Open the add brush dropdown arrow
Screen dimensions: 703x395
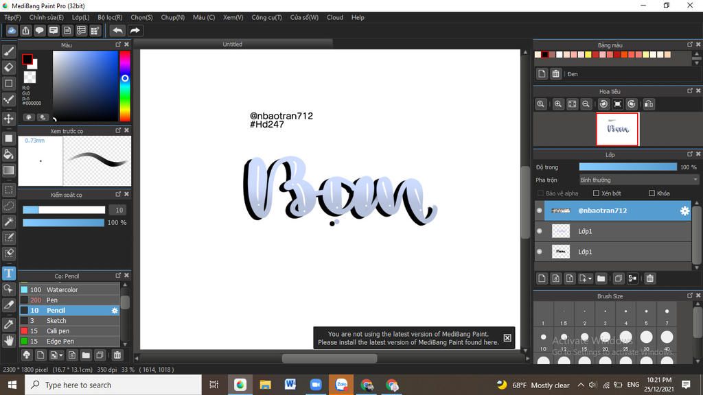coord(61,355)
